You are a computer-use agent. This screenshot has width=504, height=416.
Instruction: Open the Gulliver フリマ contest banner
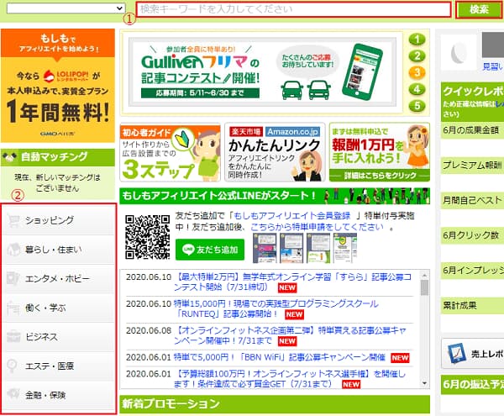point(263,72)
